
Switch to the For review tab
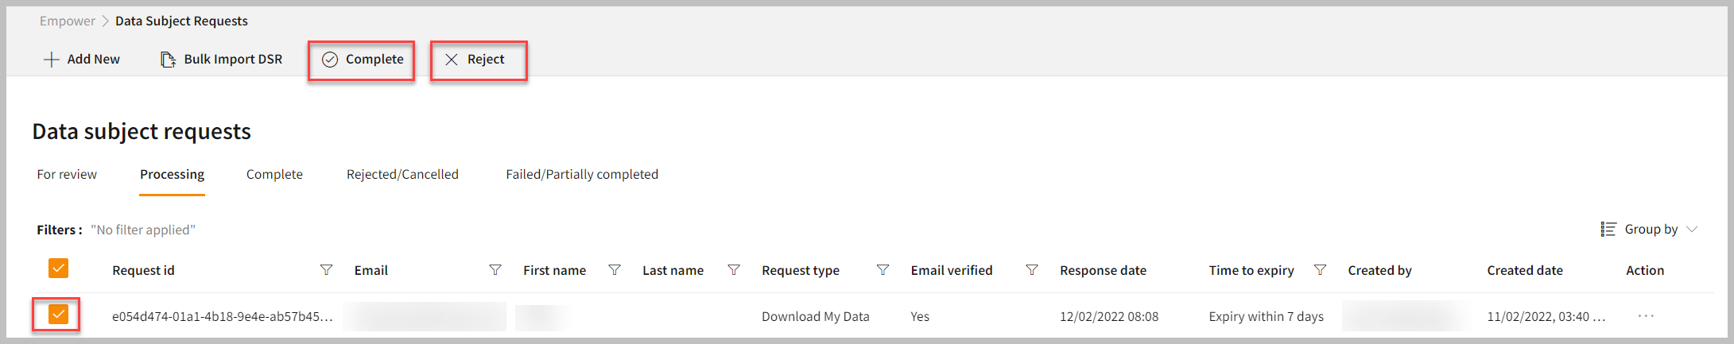click(67, 174)
